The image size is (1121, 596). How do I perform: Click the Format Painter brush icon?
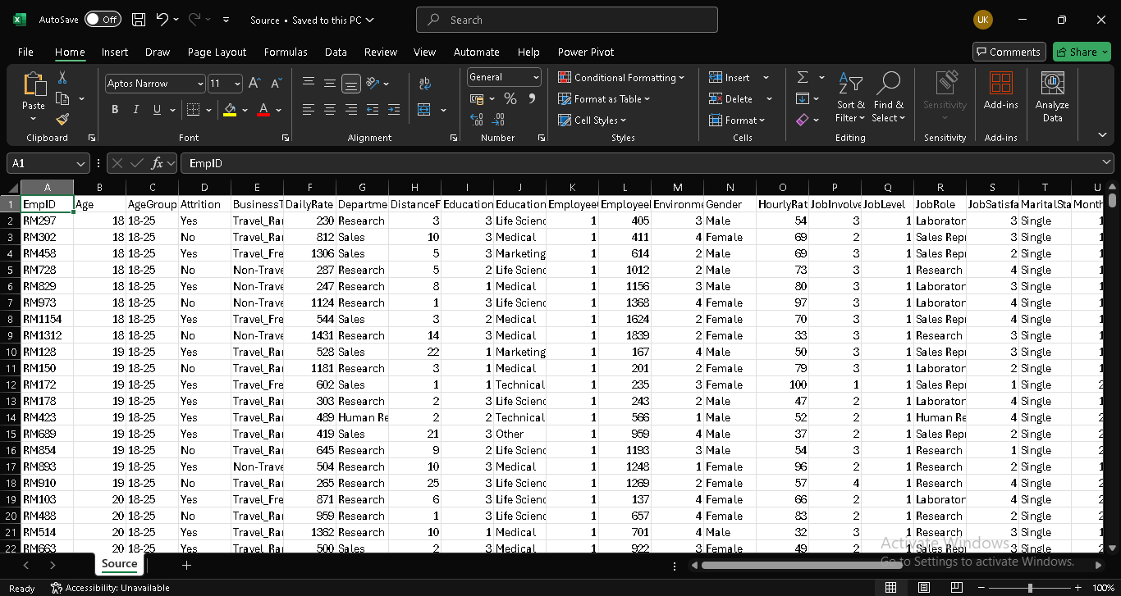pos(62,120)
